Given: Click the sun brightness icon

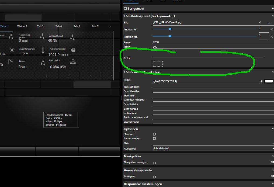Looking at the screenshot, I should coord(12,50).
